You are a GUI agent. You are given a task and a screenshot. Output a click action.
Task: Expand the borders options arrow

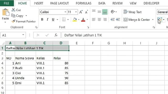click(68, 20)
